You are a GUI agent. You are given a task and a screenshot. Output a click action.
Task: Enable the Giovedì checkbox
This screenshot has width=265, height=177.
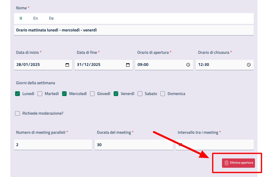tap(92, 94)
